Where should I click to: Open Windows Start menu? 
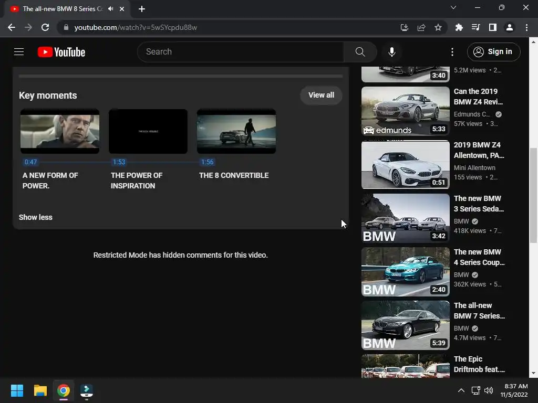point(17,390)
